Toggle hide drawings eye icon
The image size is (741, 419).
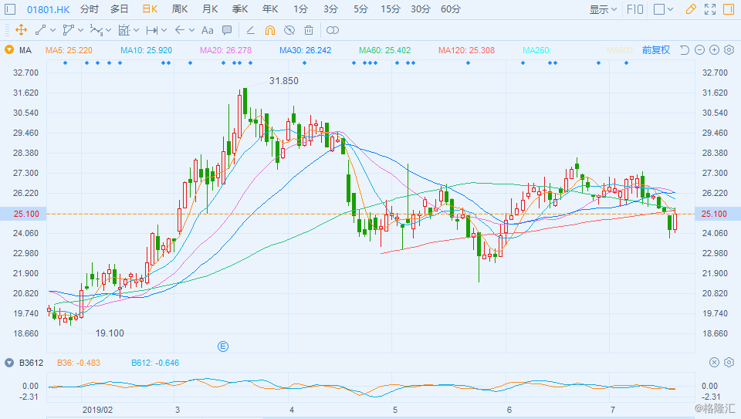289,30
